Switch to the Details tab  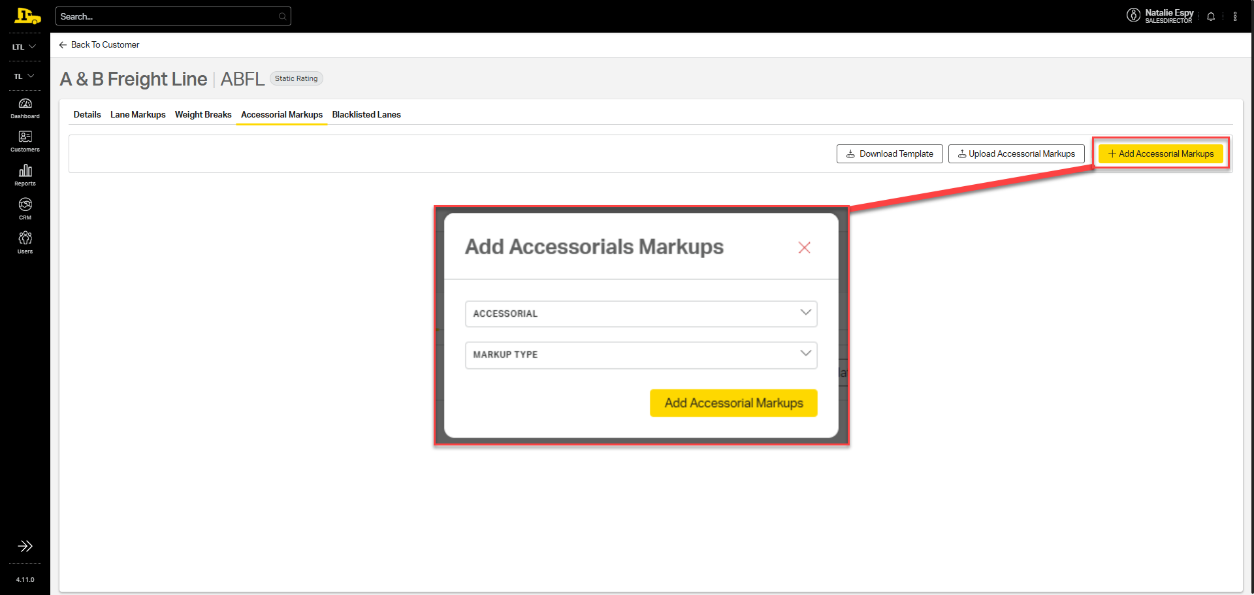pyautogui.click(x=87, y=114)
